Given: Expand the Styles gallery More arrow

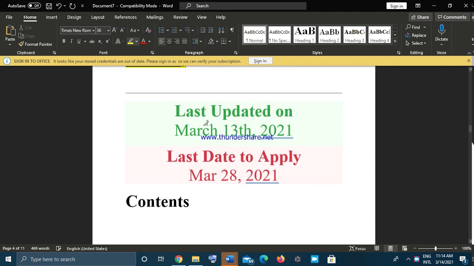Looking at the screenshot, I should tap(395, 41).
